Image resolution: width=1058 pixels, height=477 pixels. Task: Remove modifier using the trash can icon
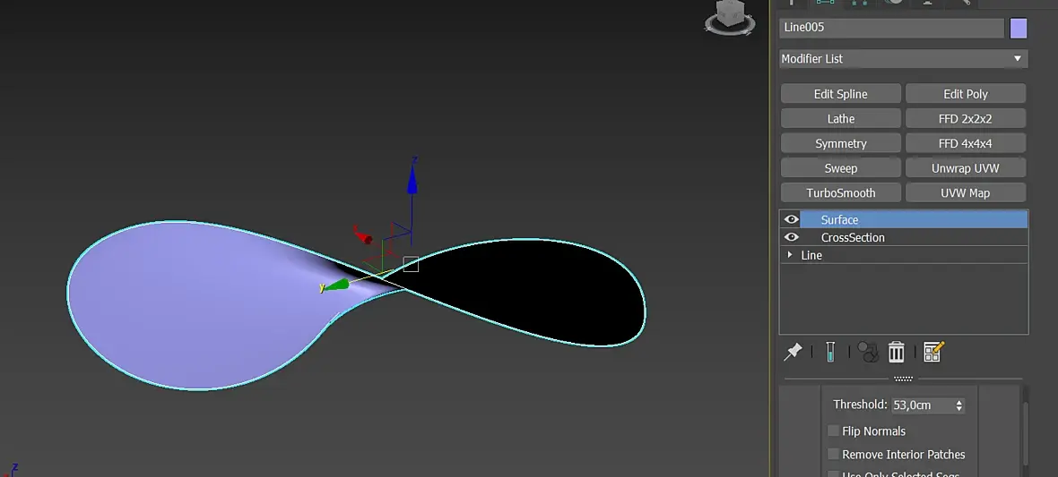(896, 352)
